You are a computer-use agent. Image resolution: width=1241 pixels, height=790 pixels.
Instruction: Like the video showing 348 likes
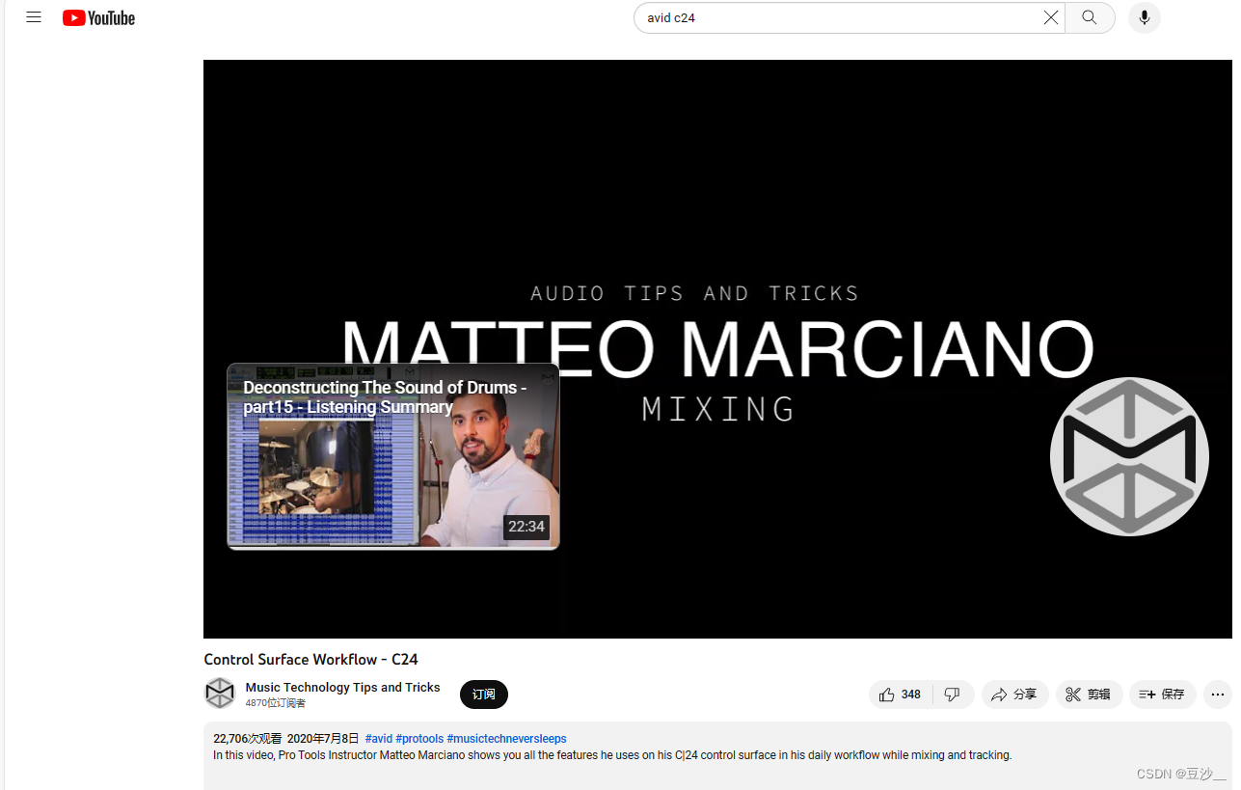[x=901, y=695]
